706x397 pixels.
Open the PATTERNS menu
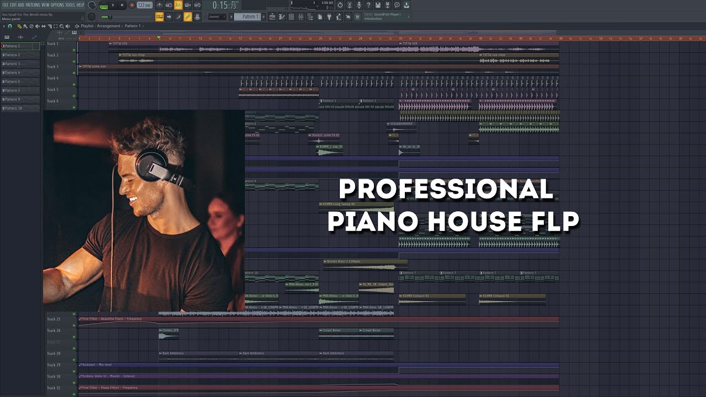[x=33, y=5]
